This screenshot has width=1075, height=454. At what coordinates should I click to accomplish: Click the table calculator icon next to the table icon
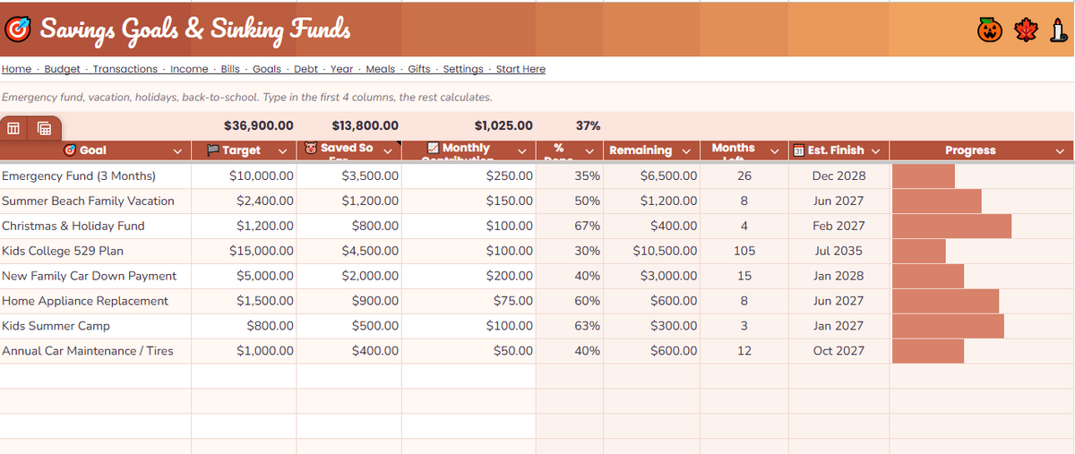click(x=43, y=128)
